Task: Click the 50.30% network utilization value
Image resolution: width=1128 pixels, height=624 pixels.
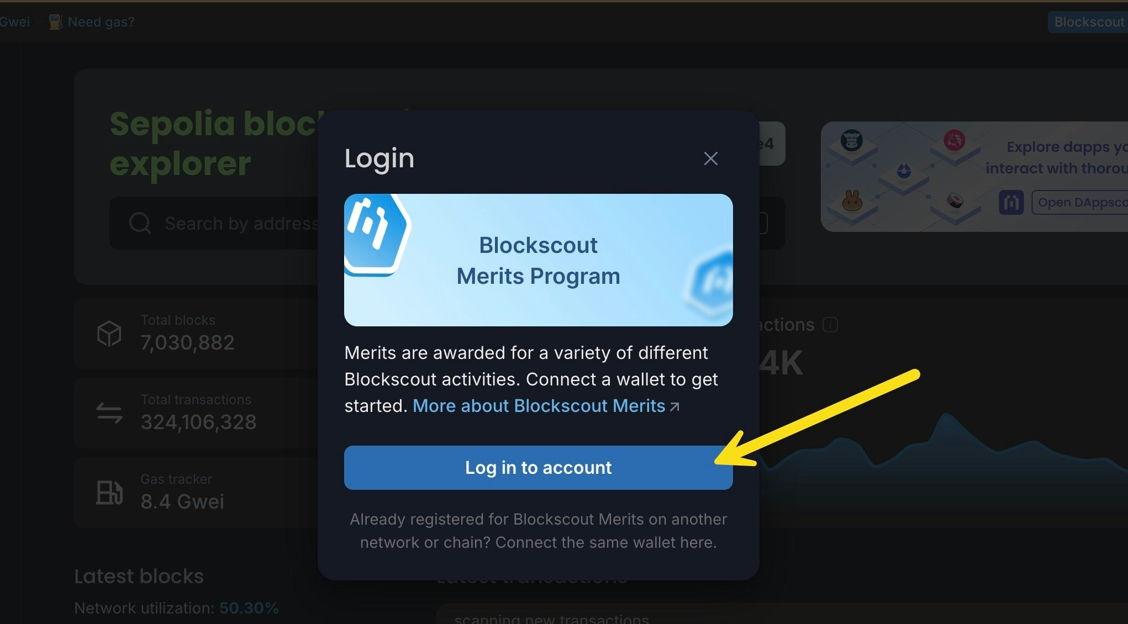Action: pyautogui.click(x=249, y=608)
